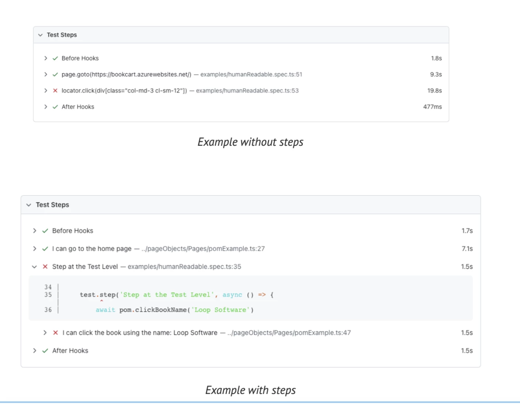The height and width of the screenshot is (404, 520).
Task: Collapse the 'Step at the Test Level' row
Action: 34,267
